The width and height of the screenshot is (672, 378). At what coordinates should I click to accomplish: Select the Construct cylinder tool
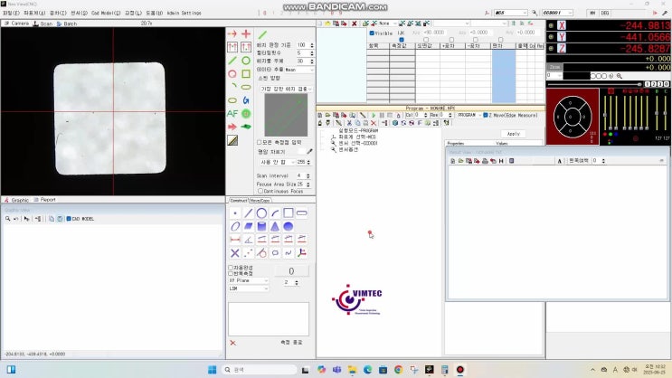(x=261, y=226)
